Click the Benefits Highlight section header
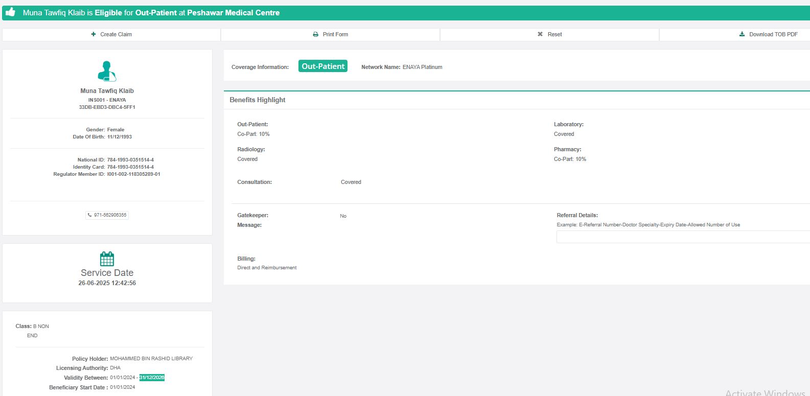Image resolution: width=810 pixels, height=396 pixels. pos(258,100)
